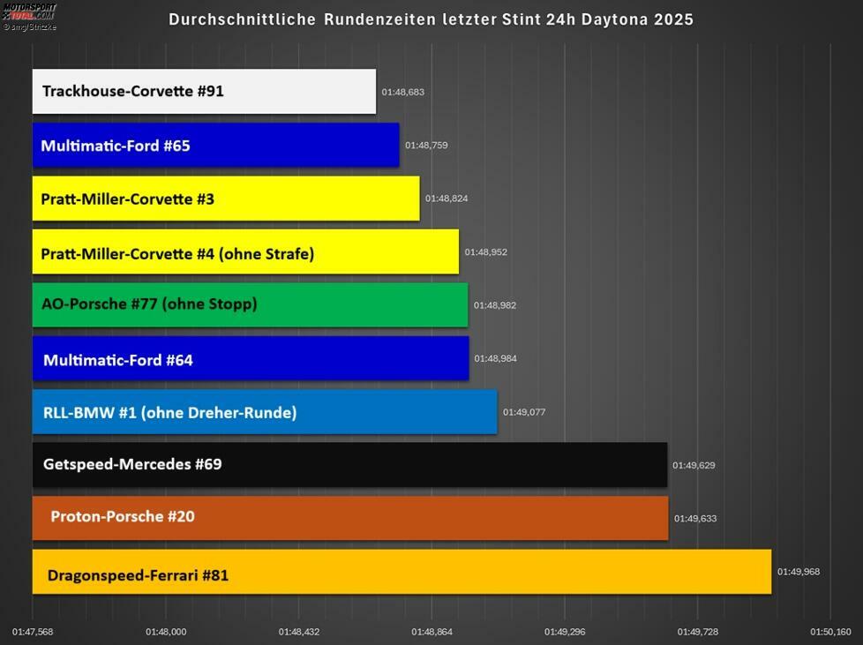Select the yellow Pratt-Miller-Corvette #3 bar
Screen dimensions: 863x645
click(226, 199)
